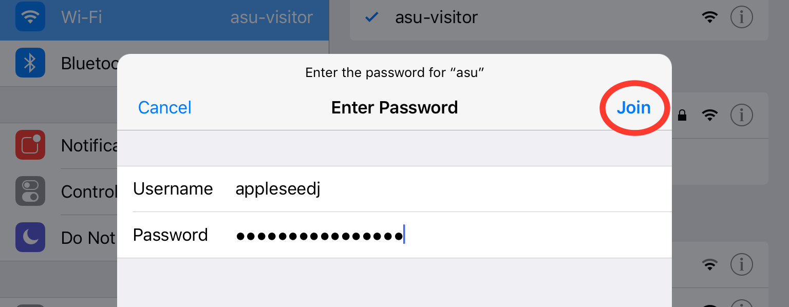This screenshot has height=307, width=789.
Task: Tap the asu-visitor signal strength icon
Action: tap(710, 17)
